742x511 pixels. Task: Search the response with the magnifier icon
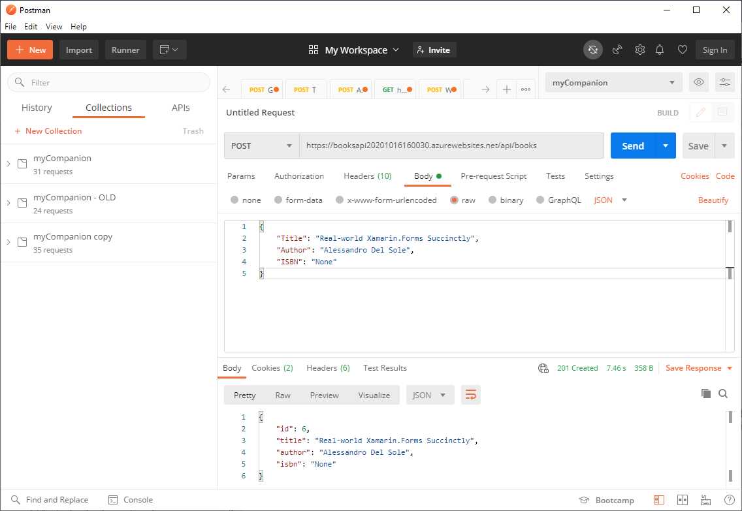point(723,394)
